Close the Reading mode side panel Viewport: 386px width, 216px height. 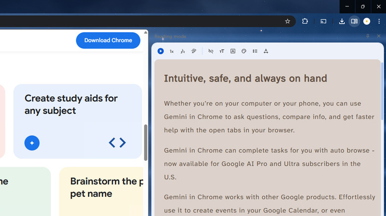(379, 36)
